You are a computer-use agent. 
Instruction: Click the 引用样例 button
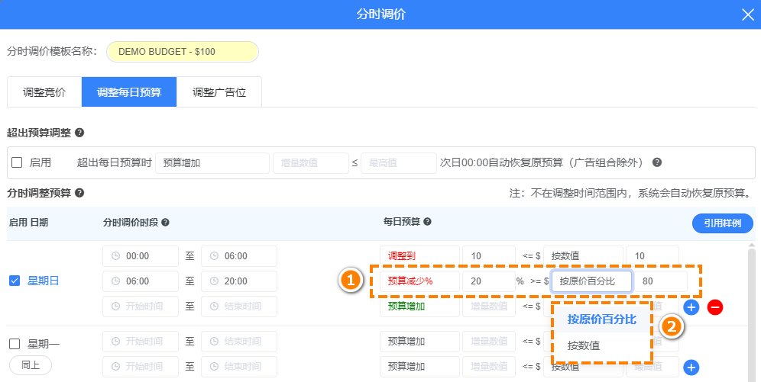pos(723,223)
